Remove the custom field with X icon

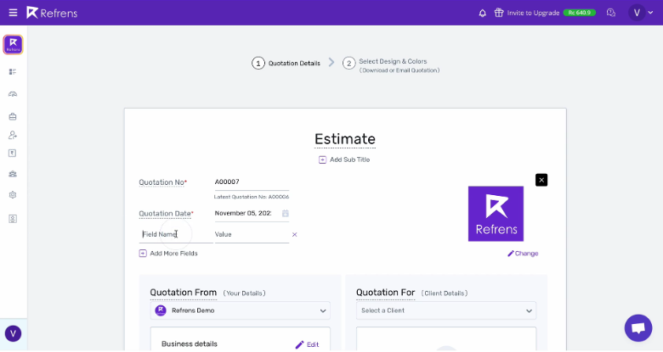tap(295, 234)
